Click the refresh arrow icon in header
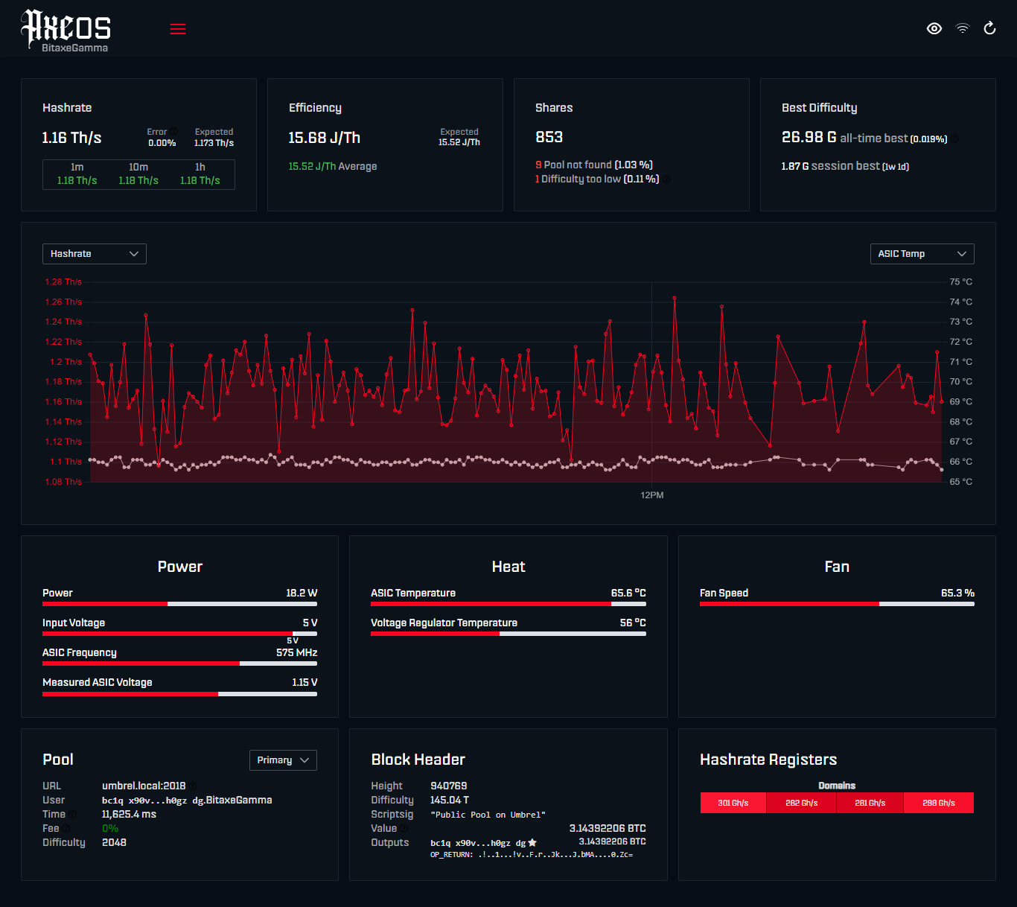The width and height of the screenshot is (1017, 907). click(989, 28)
